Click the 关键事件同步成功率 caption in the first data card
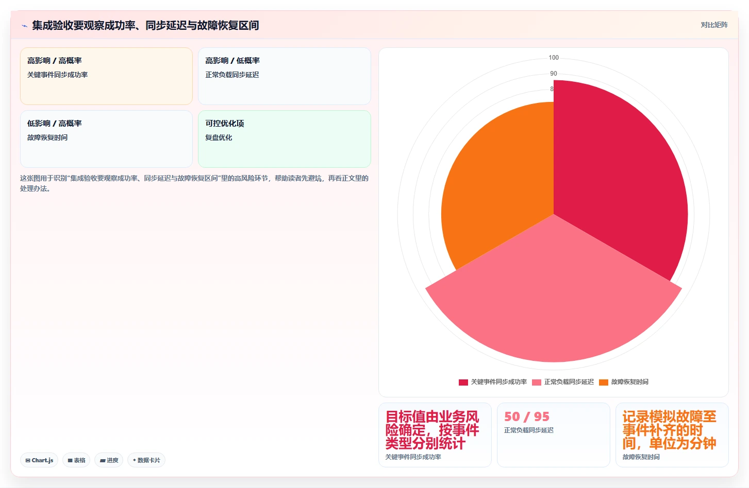749x488 pixels. point(413,457)
